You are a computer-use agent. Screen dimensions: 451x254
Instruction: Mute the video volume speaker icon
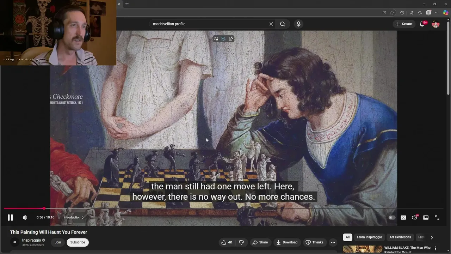tap(25, 218)
